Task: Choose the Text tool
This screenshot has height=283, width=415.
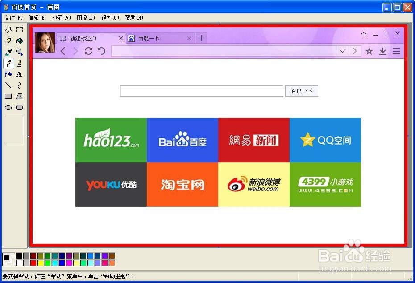Action: point(19,73)
